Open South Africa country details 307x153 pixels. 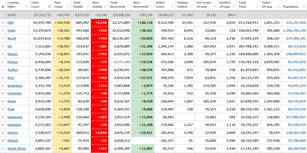[x=17, y=148]
